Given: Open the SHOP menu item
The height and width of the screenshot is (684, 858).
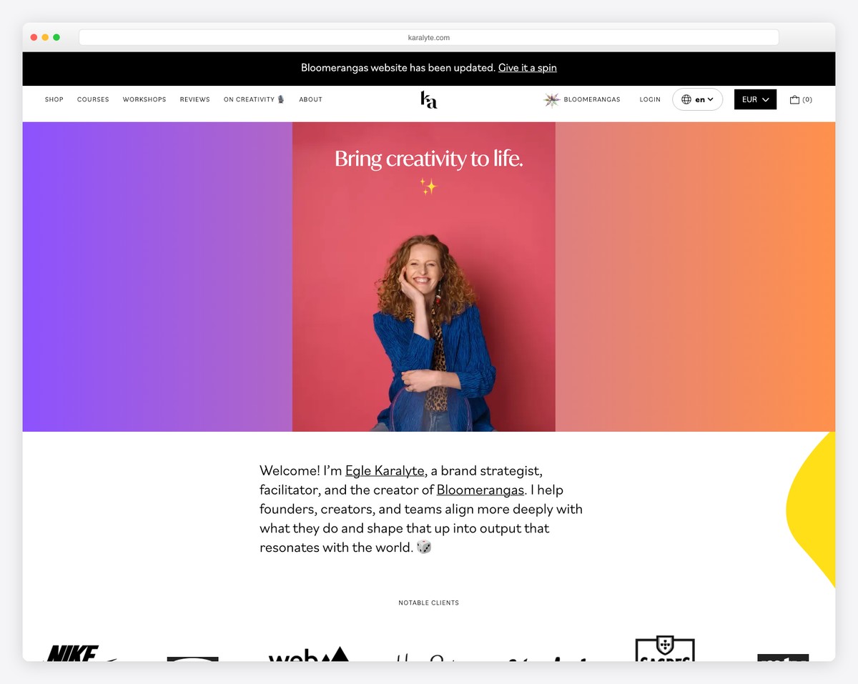Looking at the screenshot, I should pos(54,99).
